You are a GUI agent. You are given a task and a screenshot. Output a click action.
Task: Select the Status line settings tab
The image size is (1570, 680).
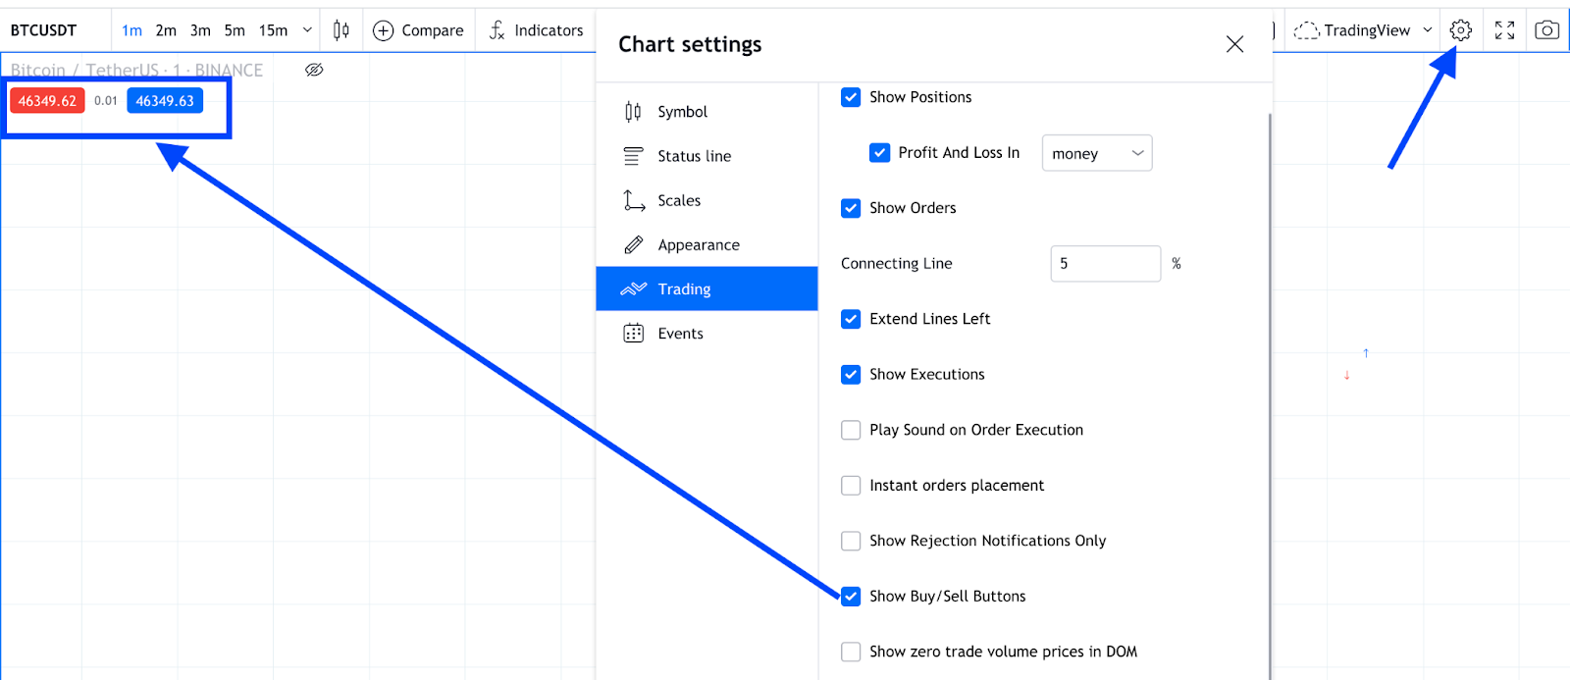click(694, 156)
